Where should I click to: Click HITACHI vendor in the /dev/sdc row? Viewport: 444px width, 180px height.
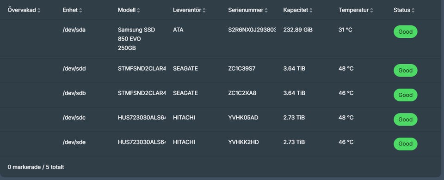click(184, 118)
